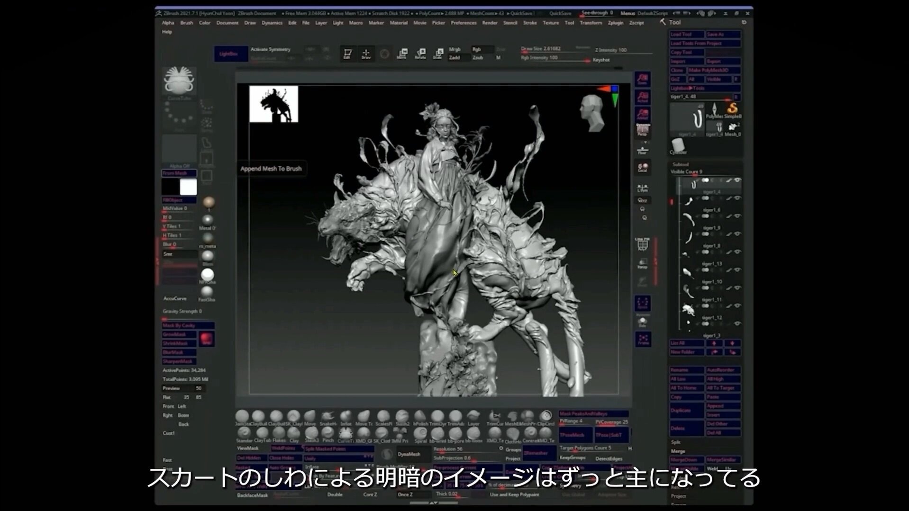Click the Edit mode icon

click(347, 54)
